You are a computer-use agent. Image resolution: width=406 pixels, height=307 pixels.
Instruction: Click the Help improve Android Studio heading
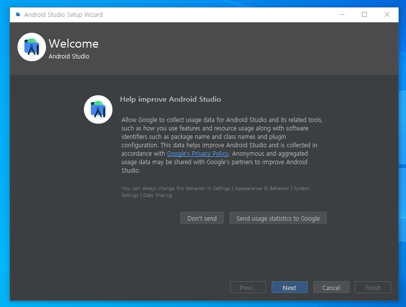click(x=171, y=99)
